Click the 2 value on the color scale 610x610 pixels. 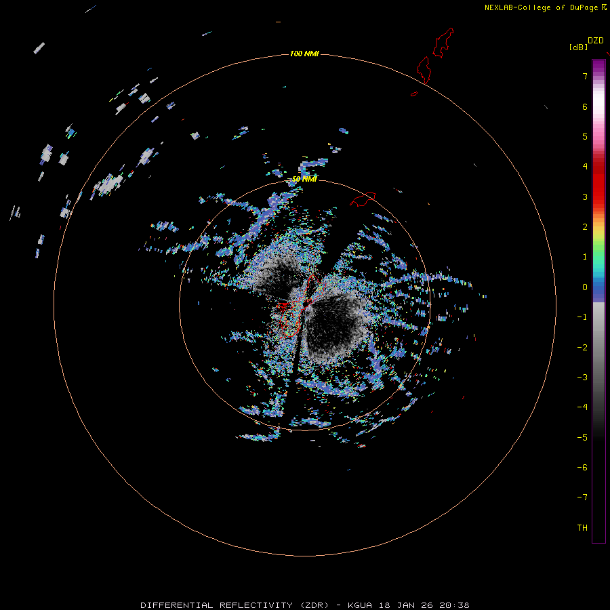pos(585,227)
